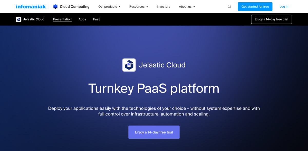Select the Presentation tab

pyautogui.click(x=62, y=19)
